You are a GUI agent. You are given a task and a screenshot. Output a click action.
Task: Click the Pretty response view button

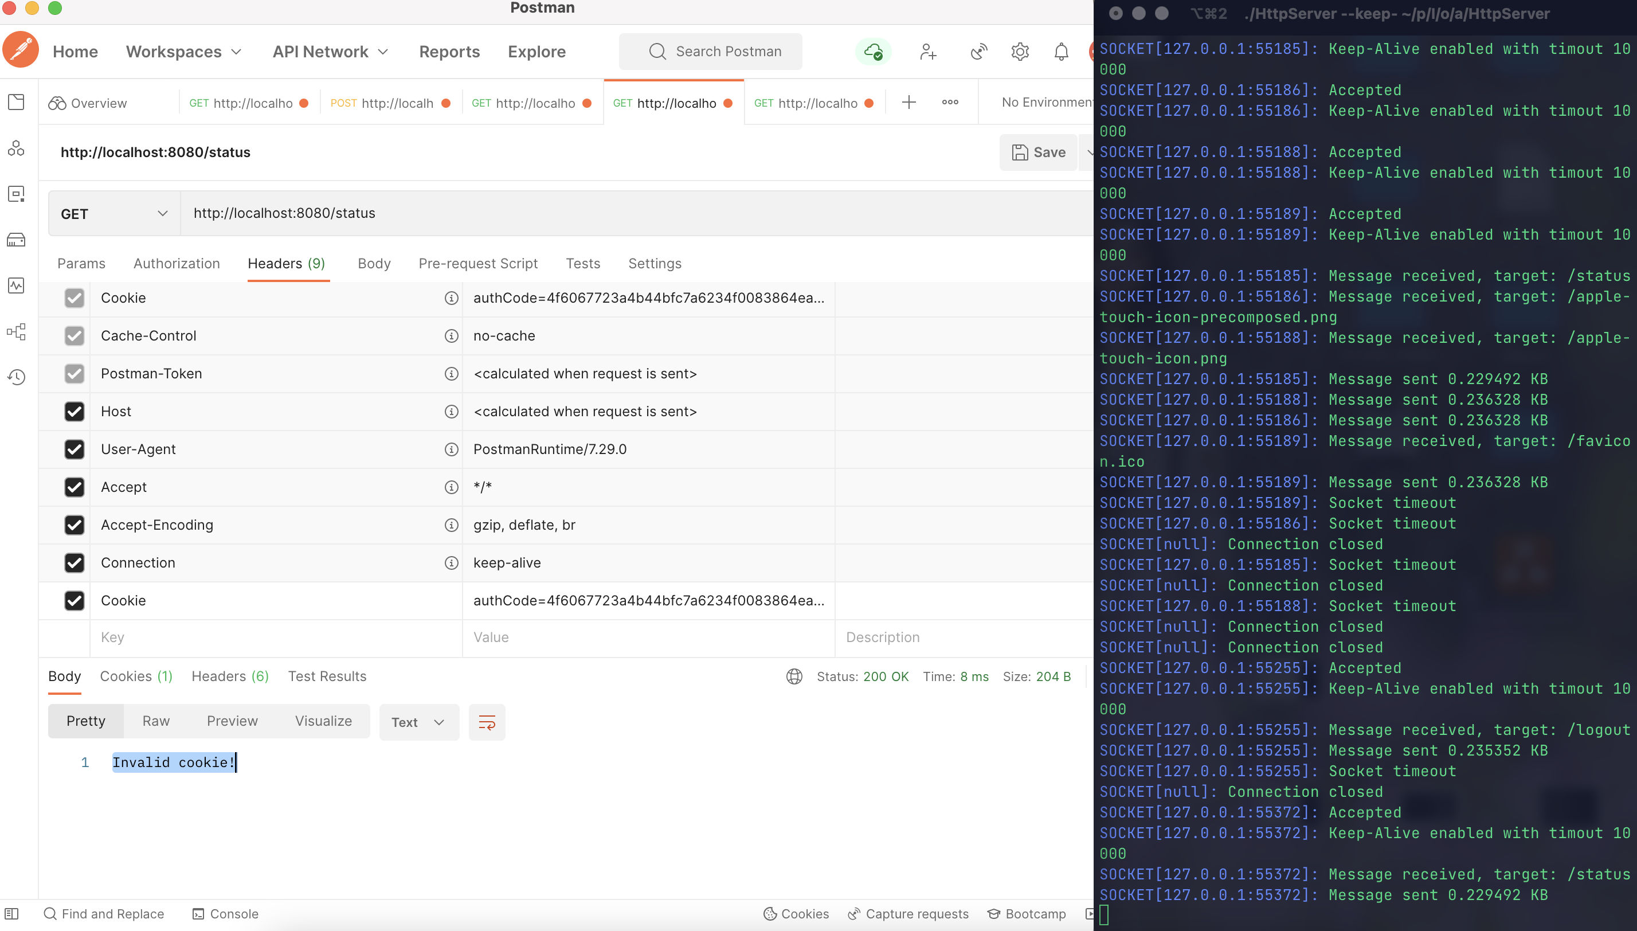click(85, 721)
